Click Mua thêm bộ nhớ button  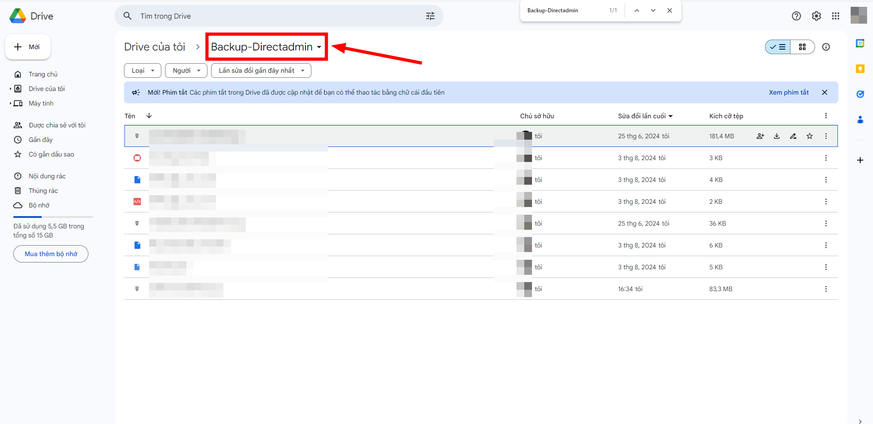point(51,254)
